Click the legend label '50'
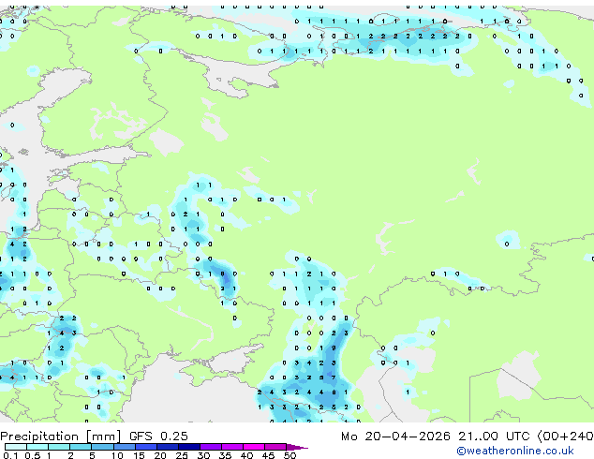594x459 pixels. pyautogui.click(x=290, y=455)
